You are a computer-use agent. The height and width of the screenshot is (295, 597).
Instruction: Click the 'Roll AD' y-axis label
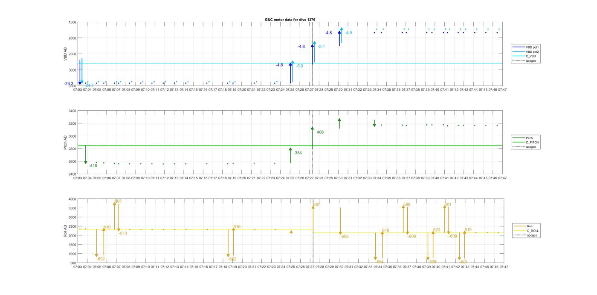pos(65,231)
